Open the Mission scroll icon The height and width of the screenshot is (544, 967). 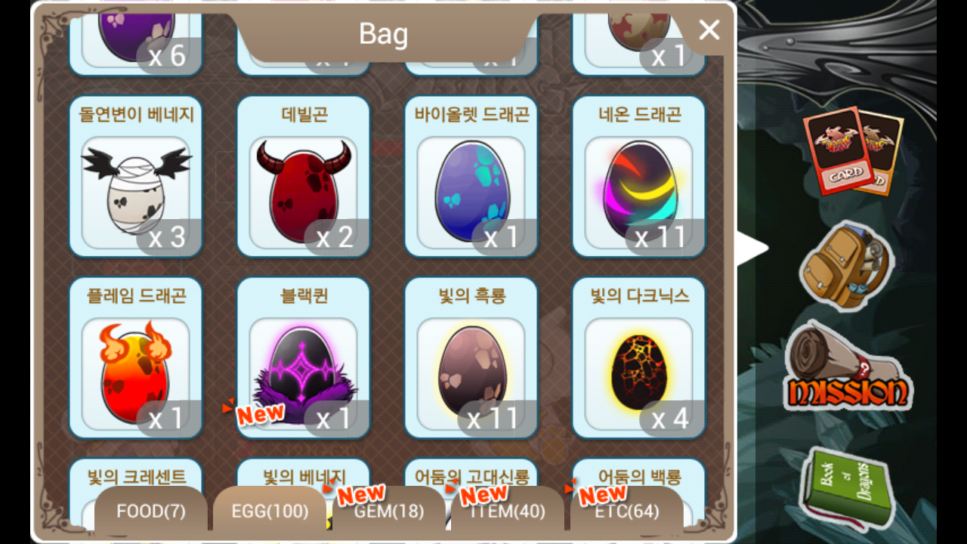(x=847, y=366)
